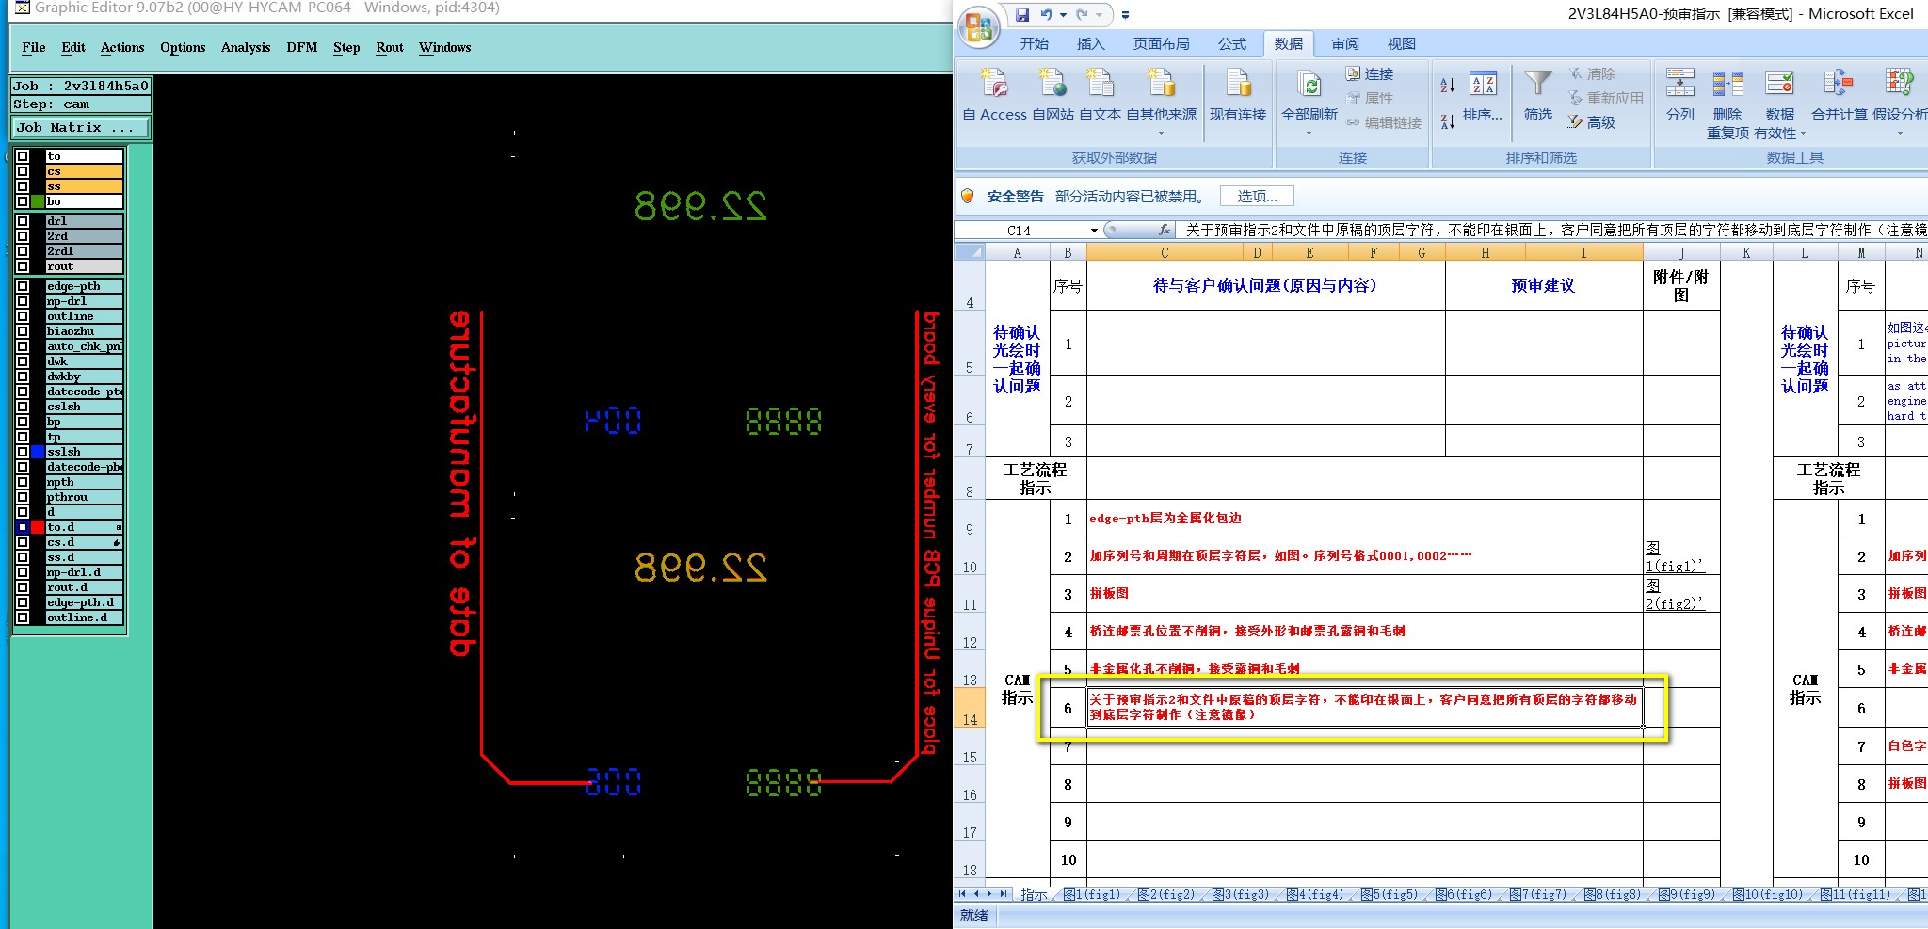Image resolution: width=1928 pixels, height=929 pixels.
Task: Open the File menu in Graphic Editor
Action: point(34,47)
